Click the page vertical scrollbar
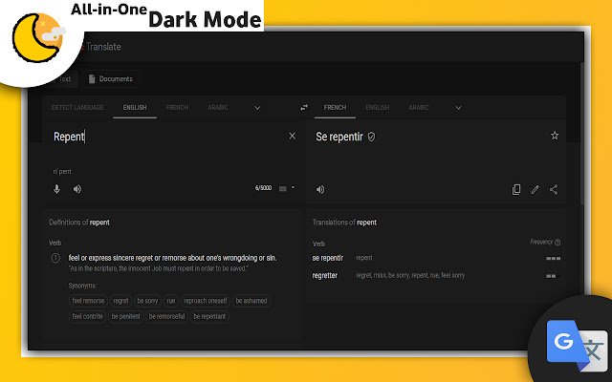Image resolution: width=612 pixels, height=382 pixels. coord(581,133)
